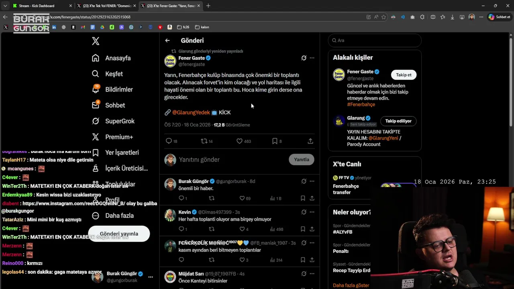Open #Fenerbahçe hashtag link
Viewport: 514px width, 289px height.
tap(361, 104)
